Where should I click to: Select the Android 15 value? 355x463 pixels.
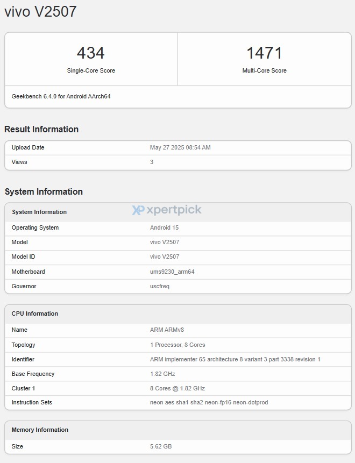click(x=164, y=227)
